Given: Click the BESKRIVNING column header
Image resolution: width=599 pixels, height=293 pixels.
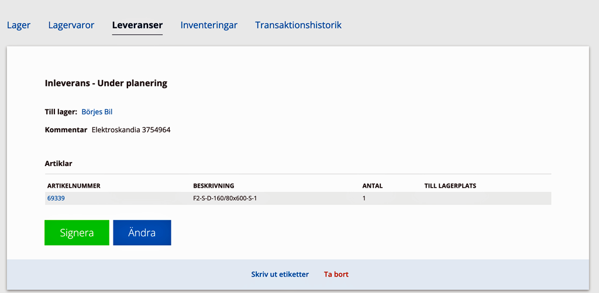Looking at the screenshot, I should pos(214,186).
